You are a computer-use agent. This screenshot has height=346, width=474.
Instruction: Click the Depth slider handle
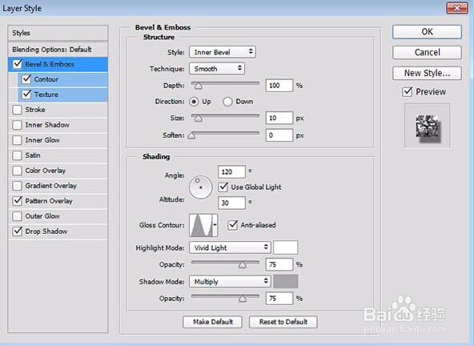coord(199,86)
